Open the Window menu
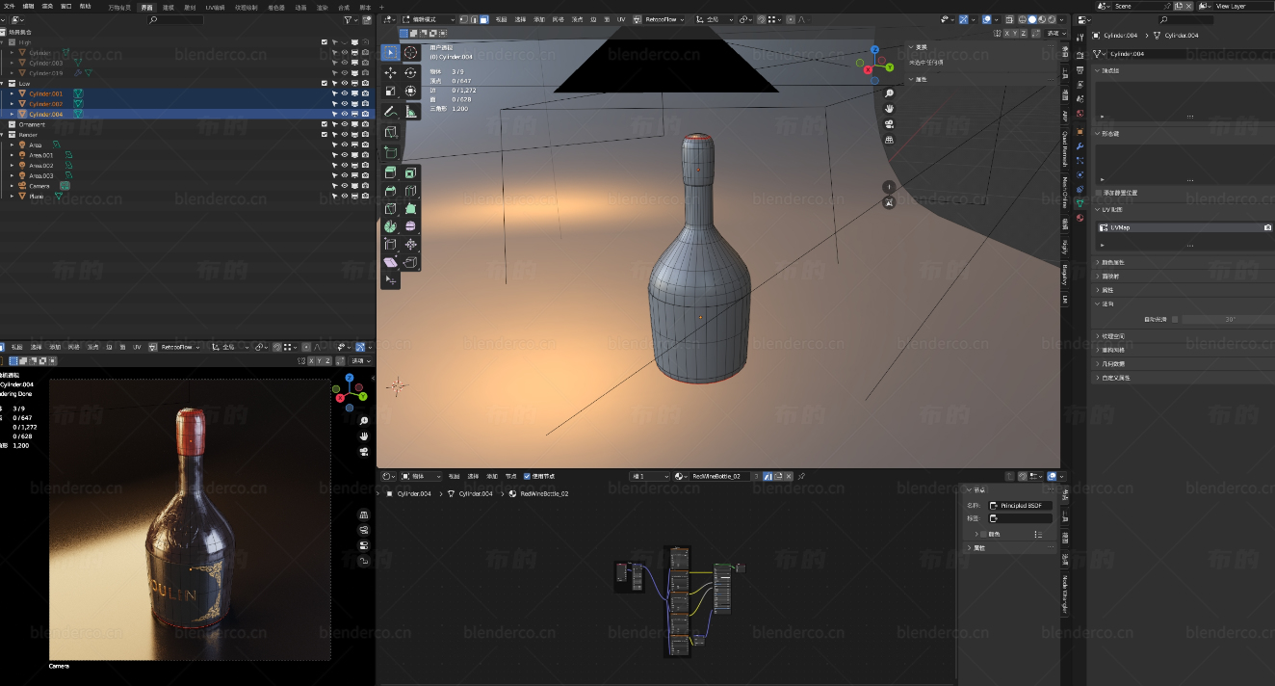Viewport: 1275px width, 686px height. point(65,6)
